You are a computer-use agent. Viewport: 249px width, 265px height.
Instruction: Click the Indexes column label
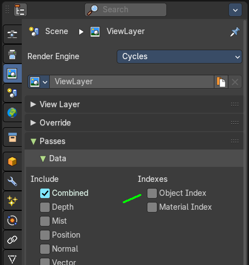point(152,179)
